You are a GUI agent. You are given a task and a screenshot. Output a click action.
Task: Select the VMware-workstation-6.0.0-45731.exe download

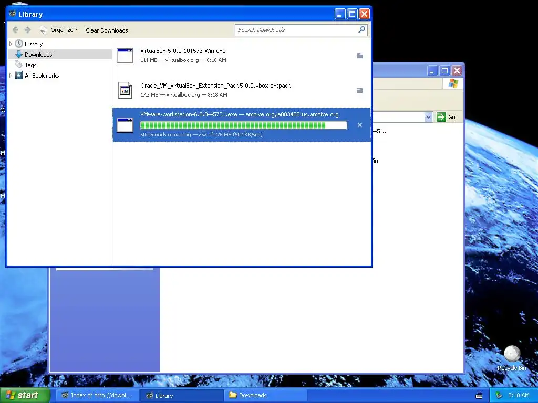point(242,125)
